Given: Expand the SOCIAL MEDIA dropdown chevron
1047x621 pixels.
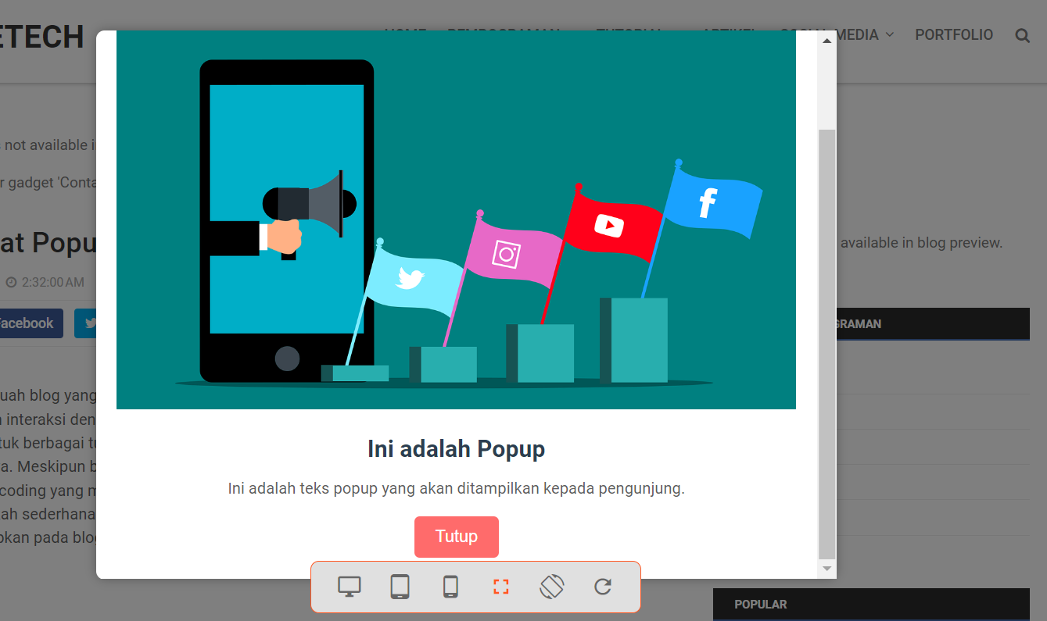Looking at the screenshot, I should pyautogui.click(x=889, y=34).
